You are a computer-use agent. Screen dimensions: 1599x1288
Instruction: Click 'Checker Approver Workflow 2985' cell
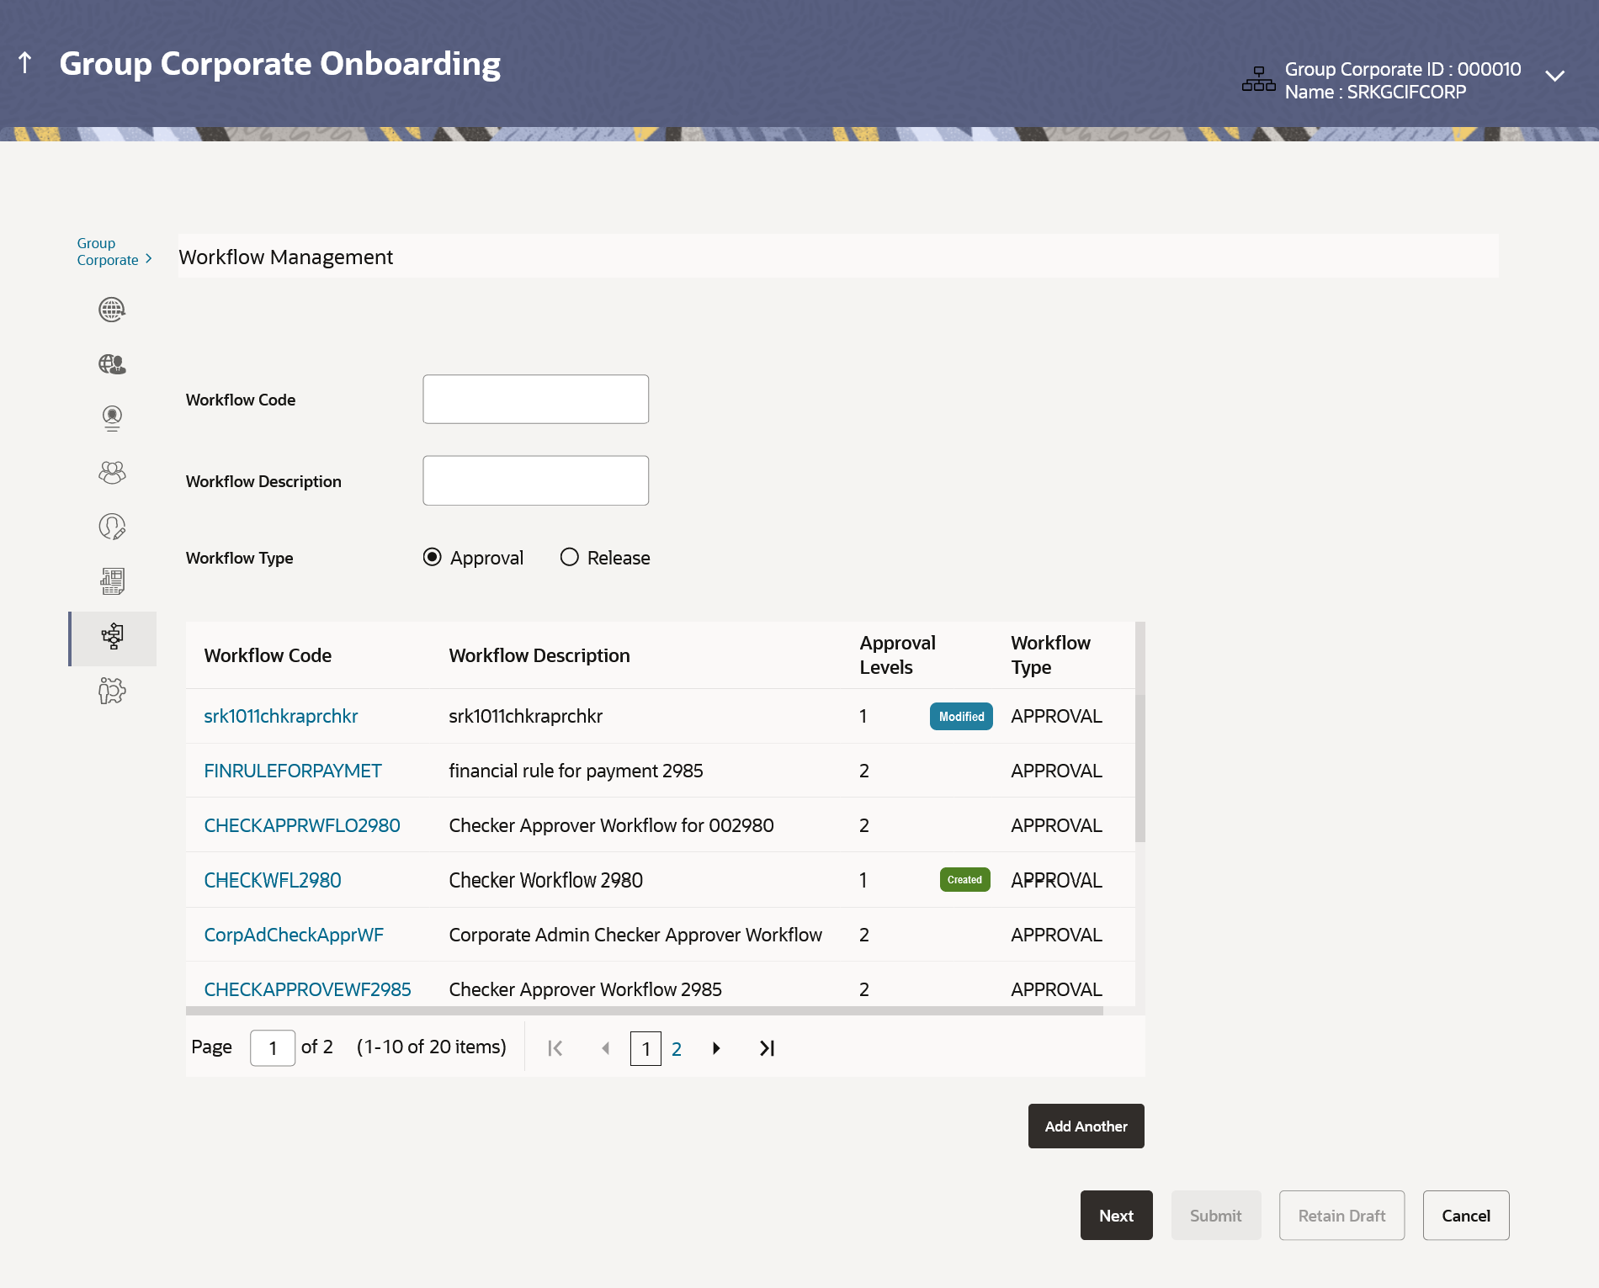click(x=585, y=989)
